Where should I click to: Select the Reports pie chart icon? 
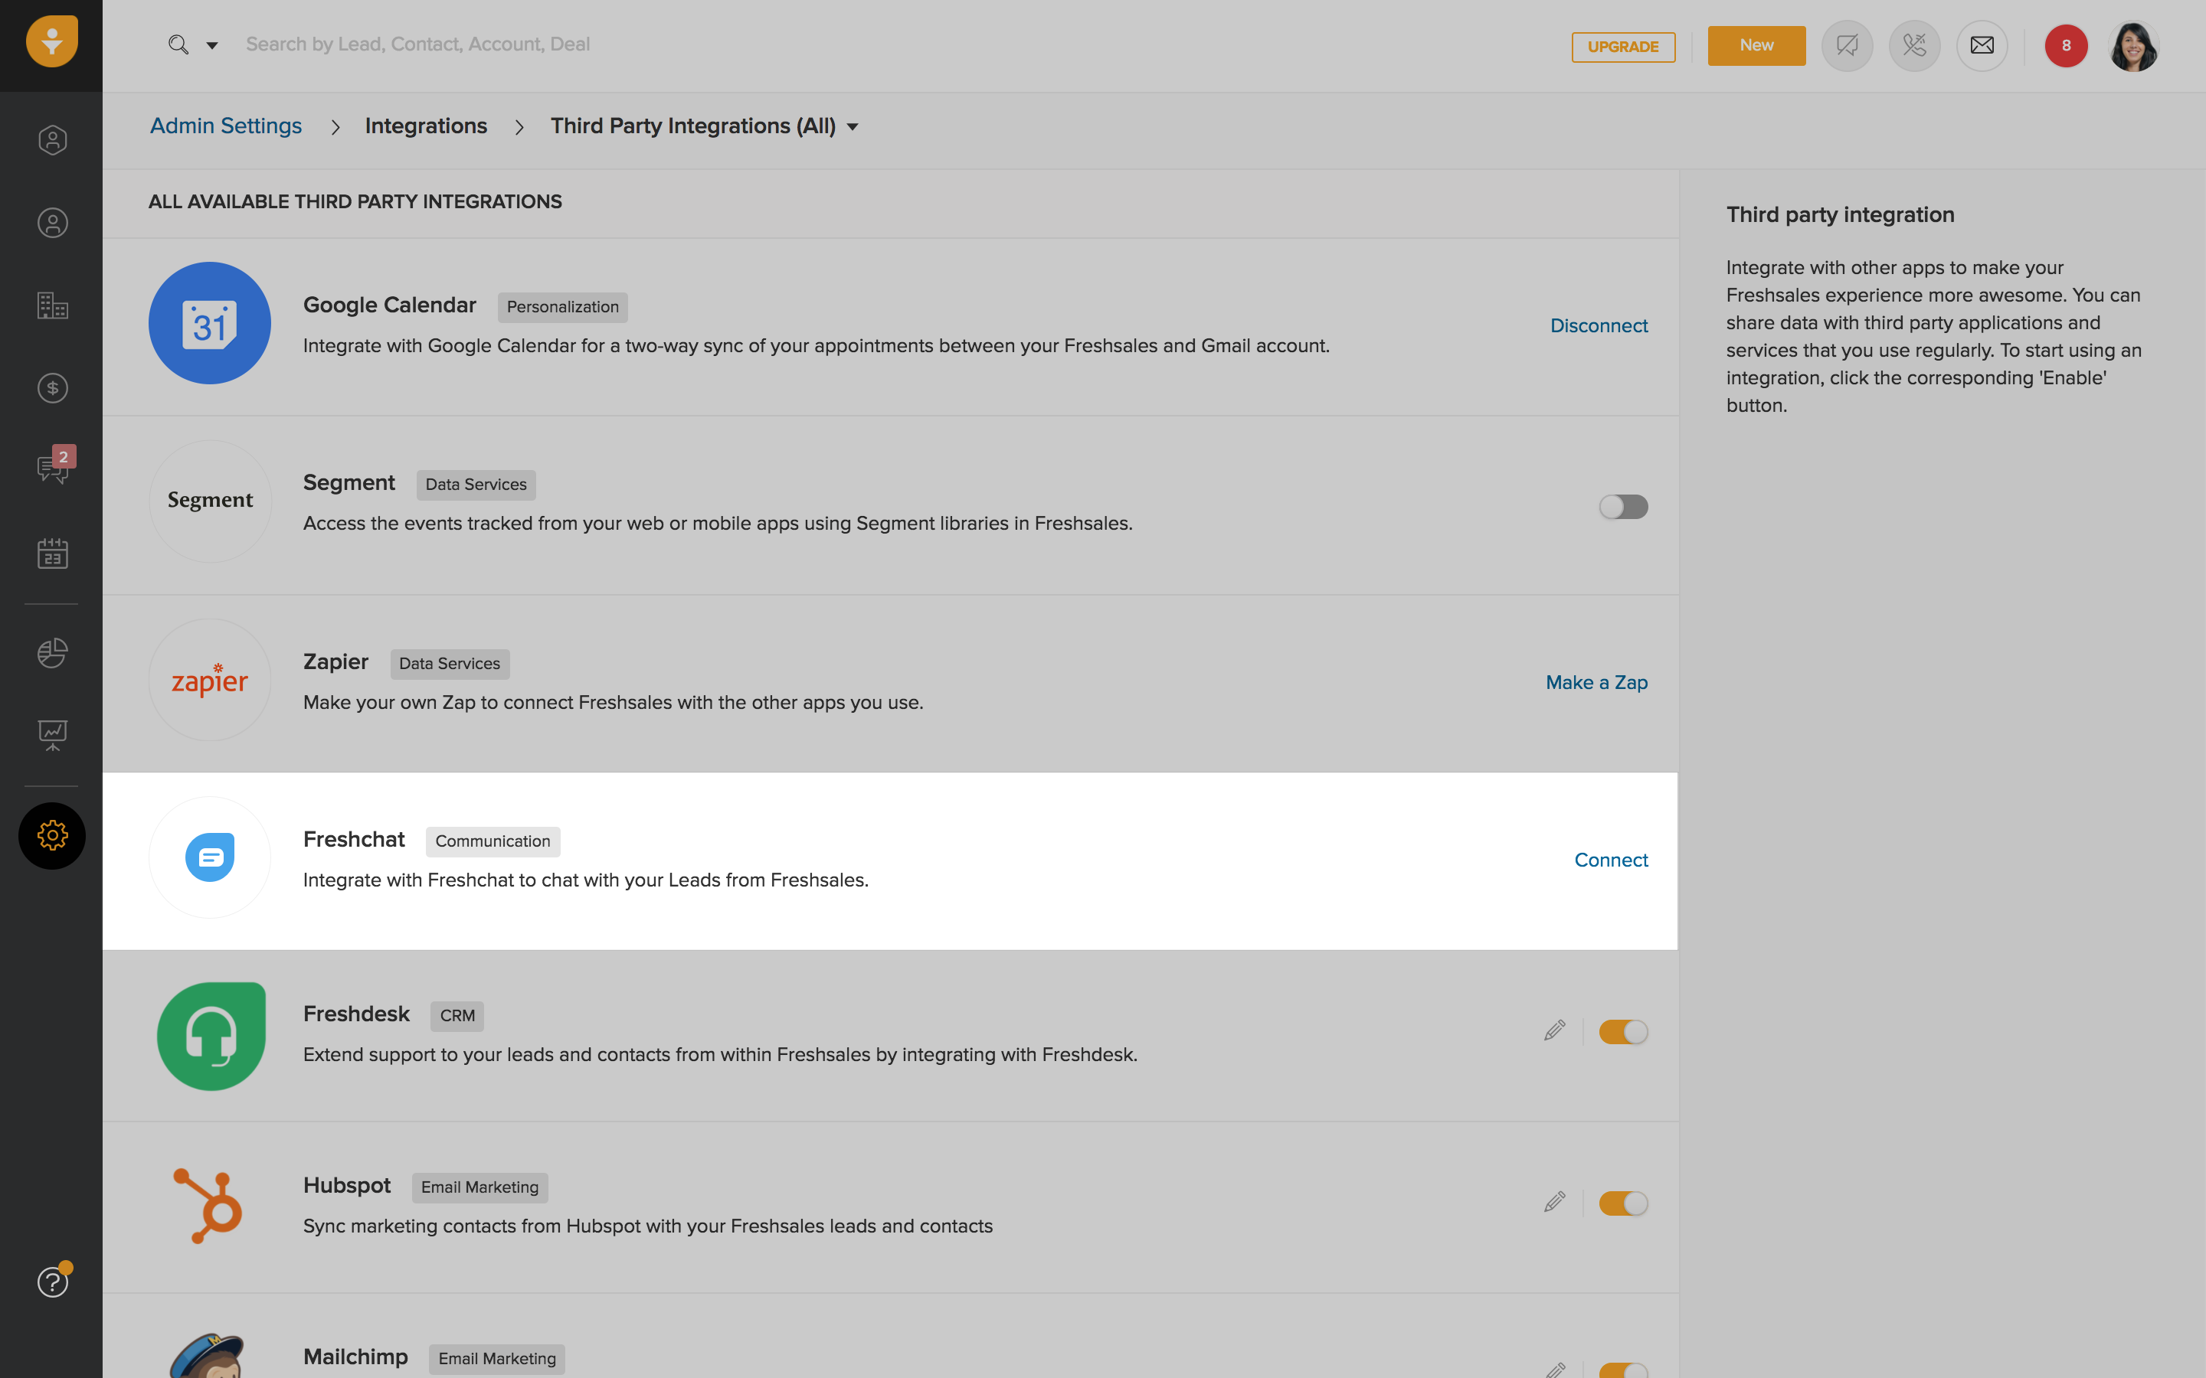point(52,652)
